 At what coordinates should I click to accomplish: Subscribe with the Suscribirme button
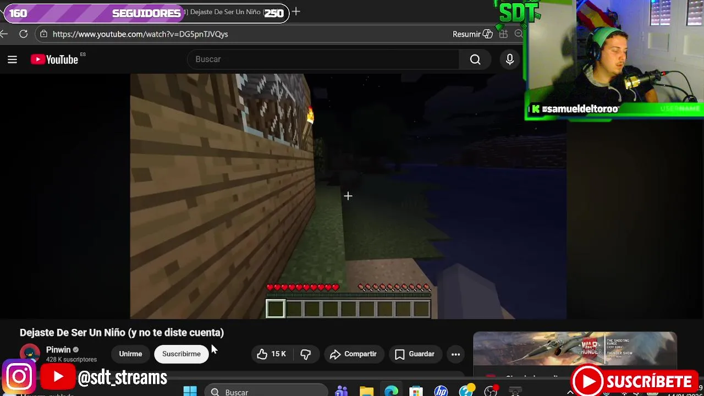point(182,354)
